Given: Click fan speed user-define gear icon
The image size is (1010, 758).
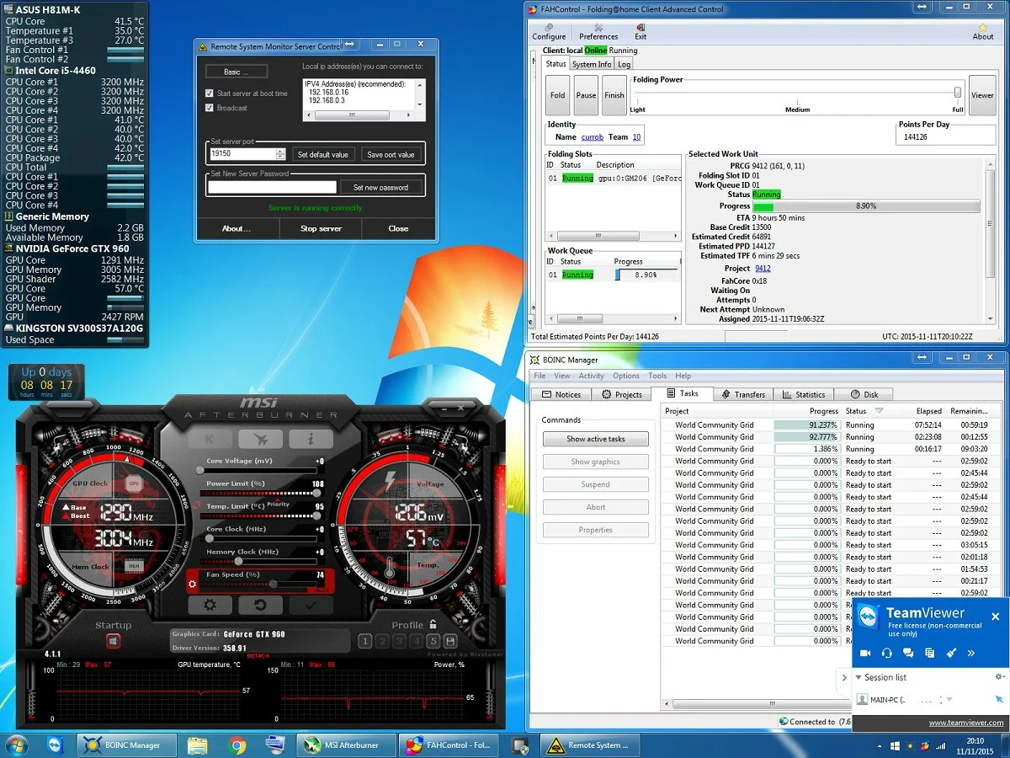Looking at the screenshot, I should click(x=193, y=583).
